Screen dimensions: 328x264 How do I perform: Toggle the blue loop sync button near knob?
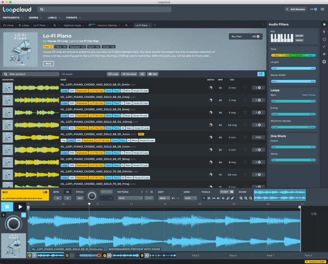click(24, 215)
